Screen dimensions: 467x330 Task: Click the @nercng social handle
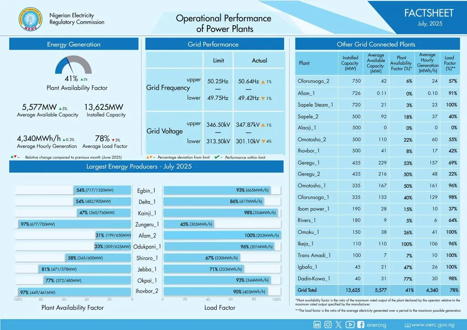[x=377, y=325]
